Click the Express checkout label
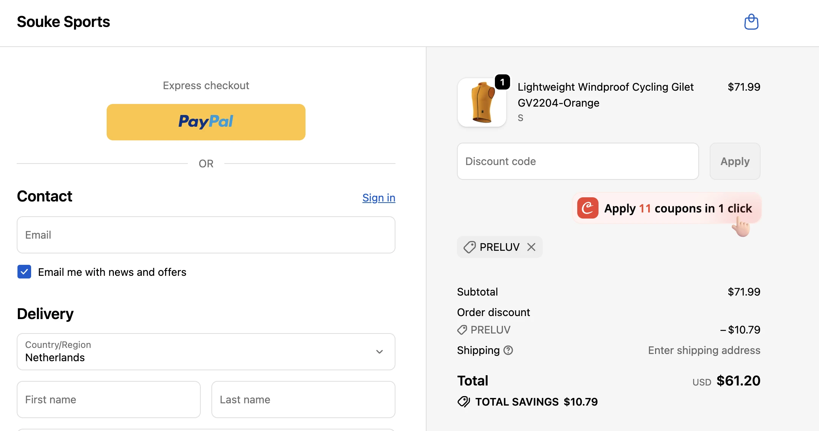The image size is (819, 431). pyautogui.click(x=206, y=85)
